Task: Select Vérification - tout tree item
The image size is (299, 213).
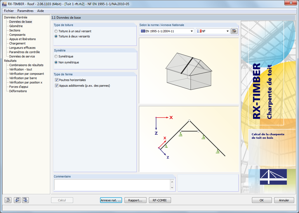Action: pyautogui.click(x=21, y=69)
